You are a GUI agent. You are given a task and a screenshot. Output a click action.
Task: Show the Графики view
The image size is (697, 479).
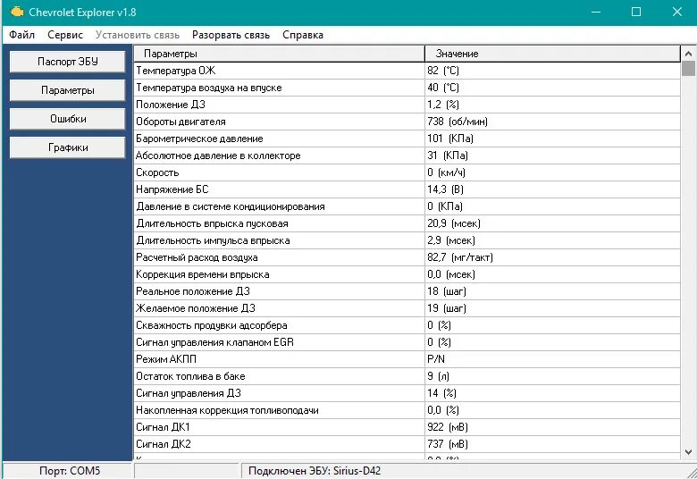click(x=68, y=147)
